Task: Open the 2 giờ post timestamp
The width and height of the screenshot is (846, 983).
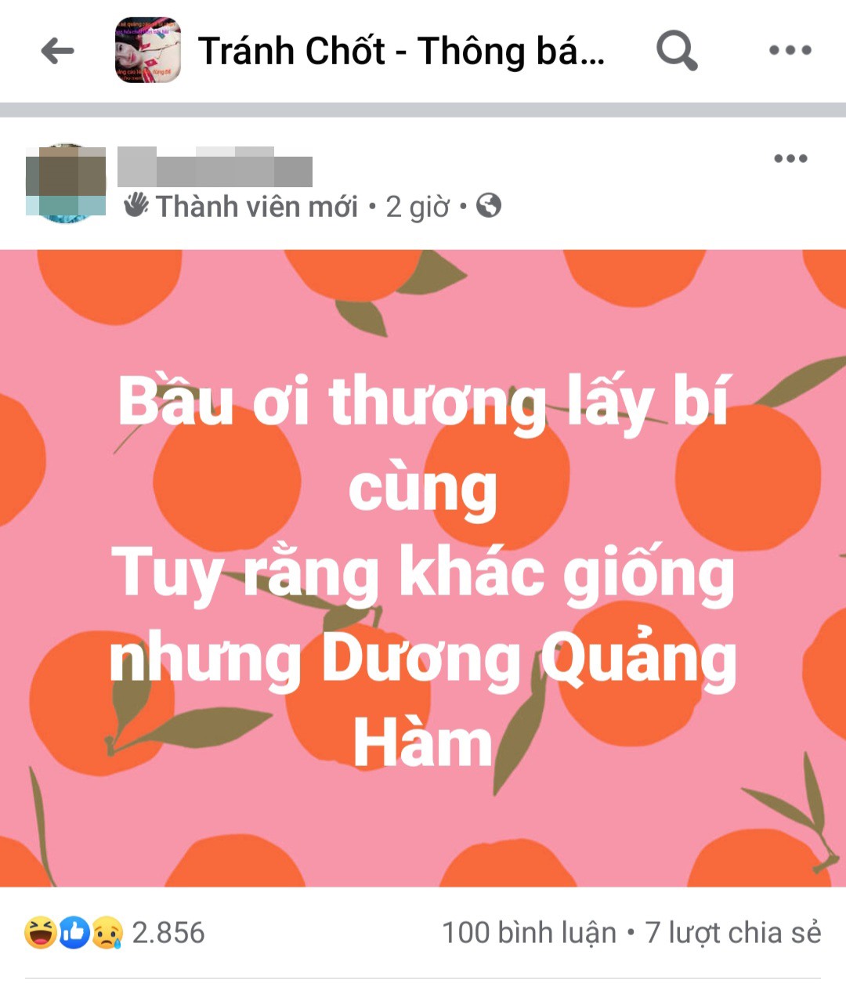Action: [x=418, y=207]
